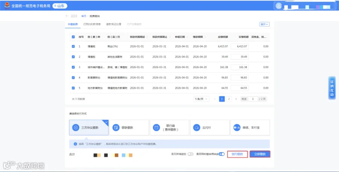This screenshot has height=172, width=339.
Task: Click the 立即缴款 button
Action: coord(260,154)
